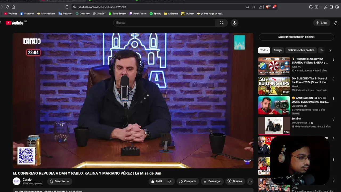This screenshot has height=192, width=341.
Task: Open the extensions puzzle icon
Action: (x=311, y=7)
